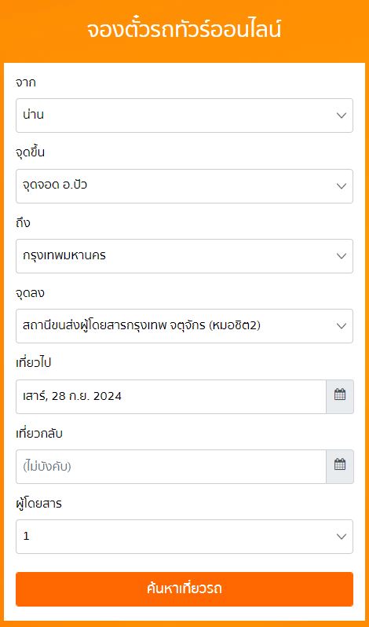Click the ผู้โดยสาร field label
The width and height of the screenshot is (369, 627).
click(38, 504)
